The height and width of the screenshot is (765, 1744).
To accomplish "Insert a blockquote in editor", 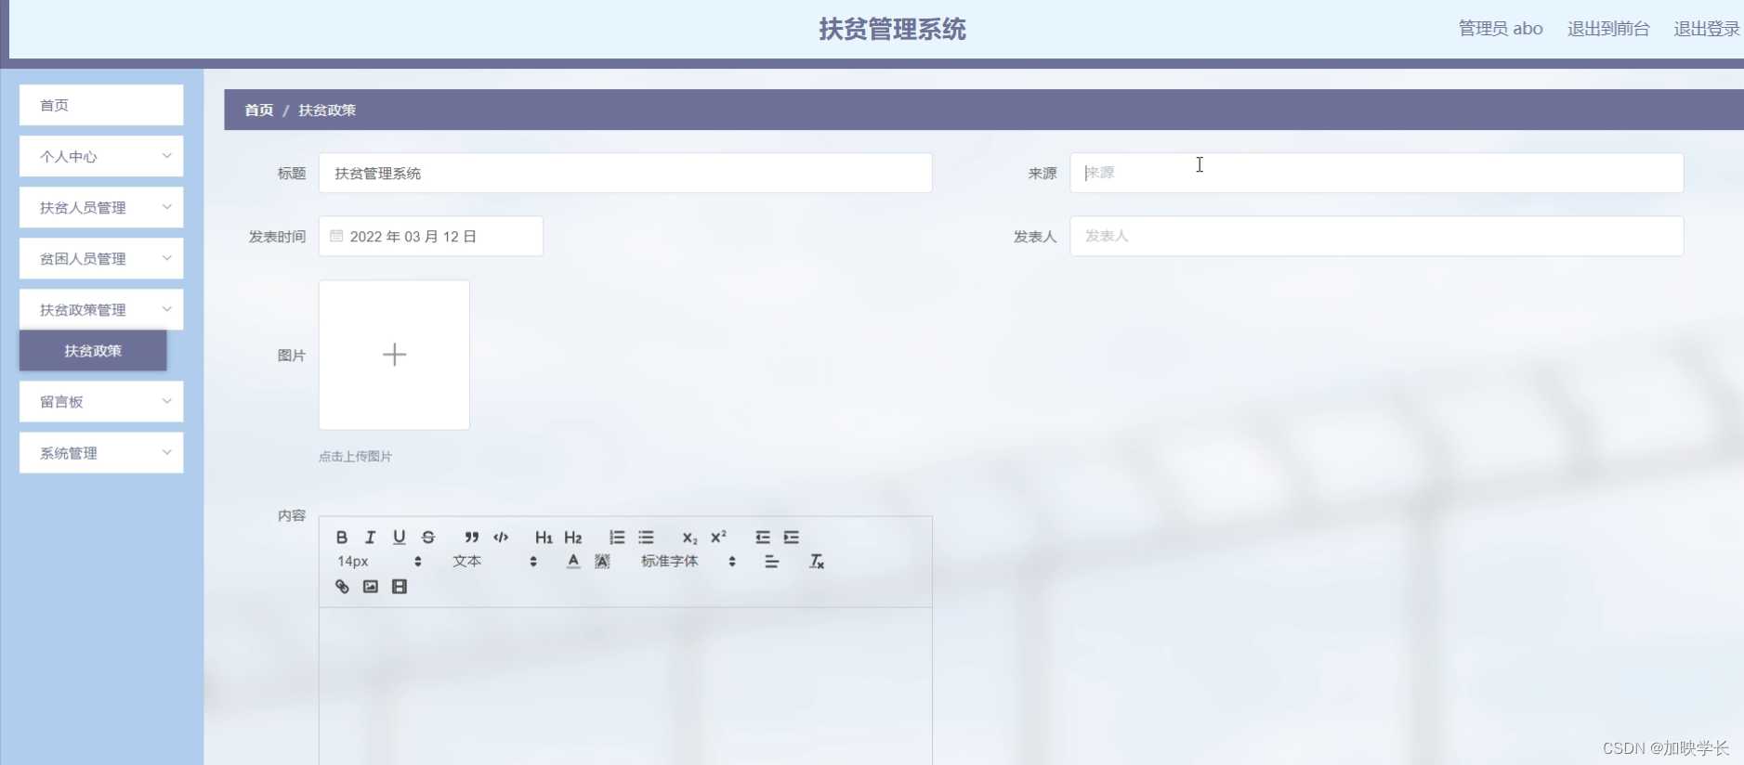I will click(x=472, y=538).
